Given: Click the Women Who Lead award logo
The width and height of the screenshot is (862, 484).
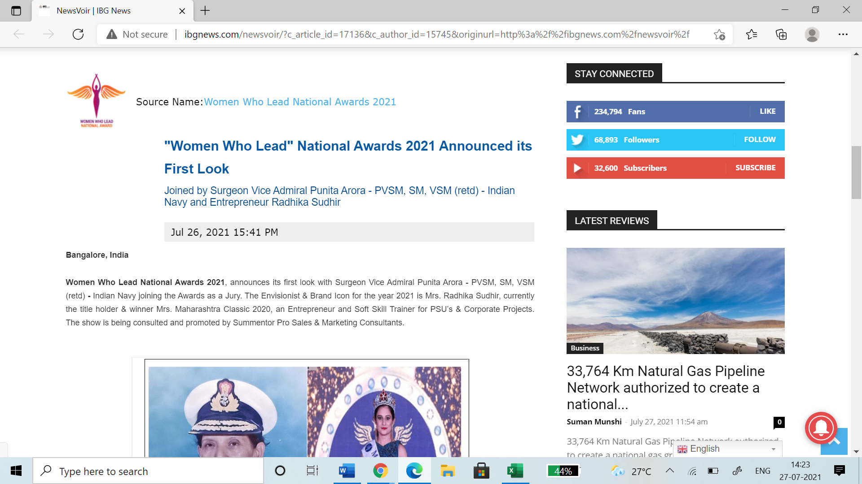Looking at the screenshot, I should tap(97, 100).
